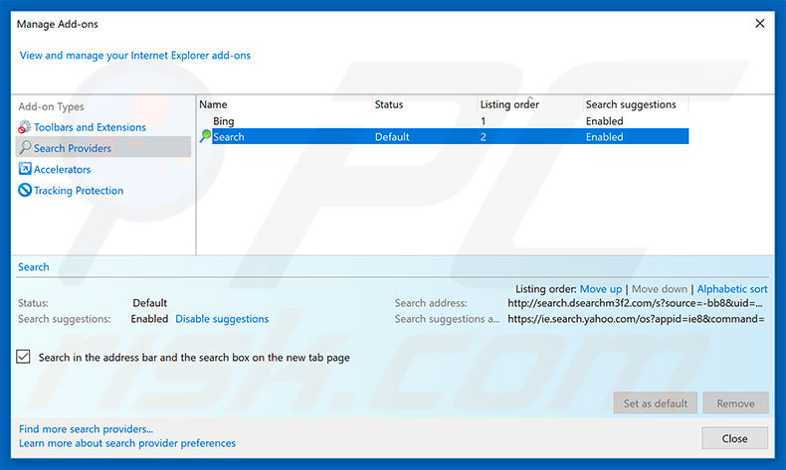Toggle the address bar search checkbox
The image size is (786, 470).
[23, 357]
